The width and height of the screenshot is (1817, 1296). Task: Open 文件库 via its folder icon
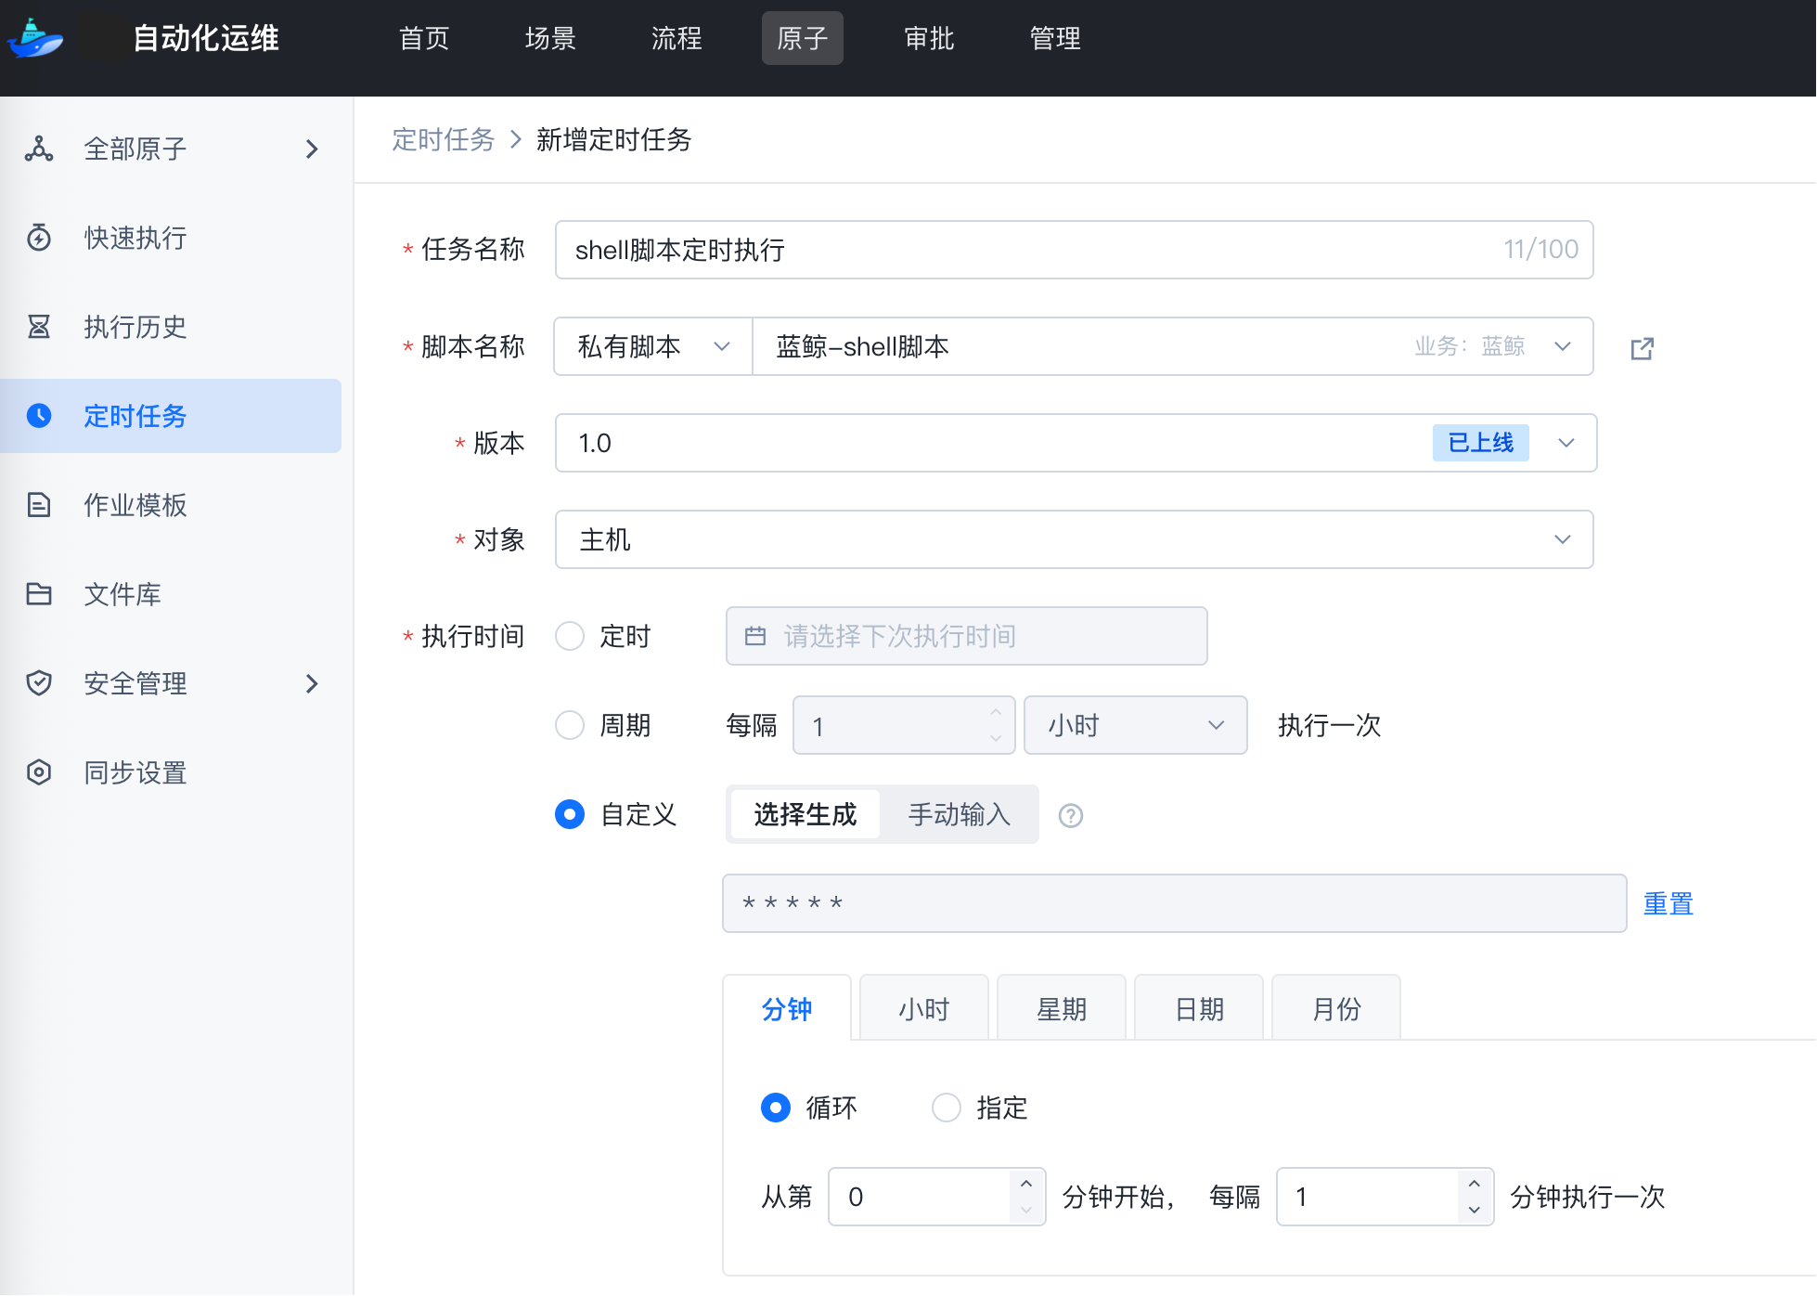(x=39, y=594)
